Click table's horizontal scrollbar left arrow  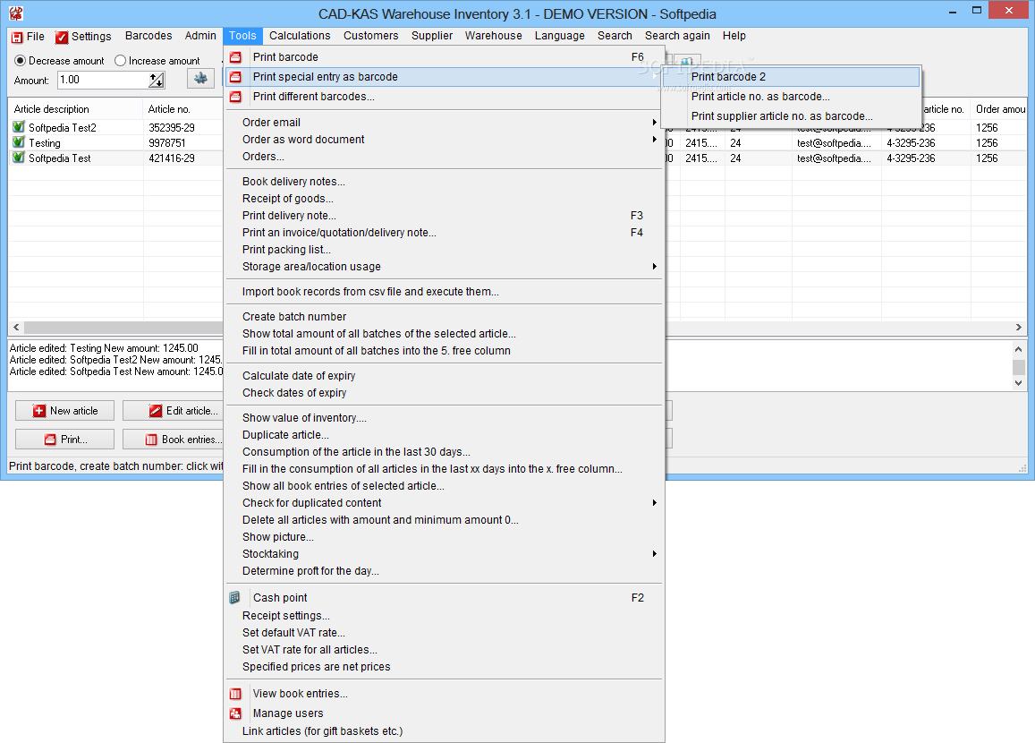pyautogui.click(x=16, y=327)
